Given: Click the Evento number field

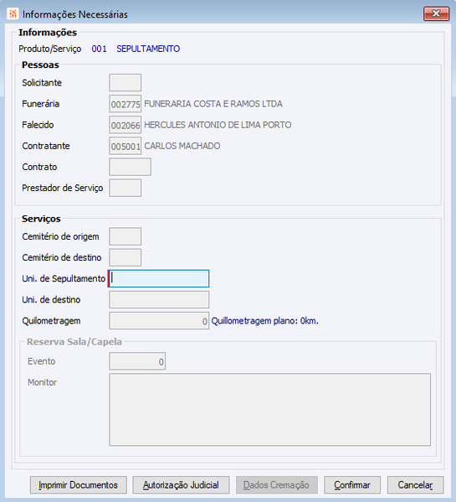Looking at the screenshot, I should (137, 361).
